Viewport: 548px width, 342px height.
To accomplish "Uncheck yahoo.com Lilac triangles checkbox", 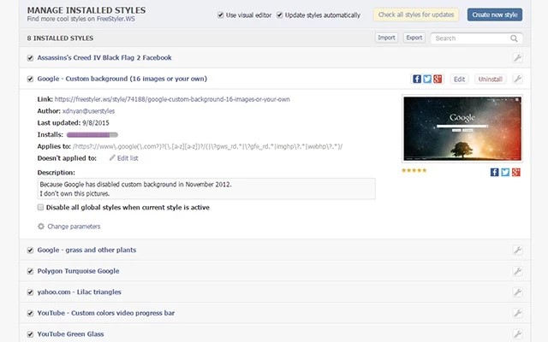I will tap(31, 292).
